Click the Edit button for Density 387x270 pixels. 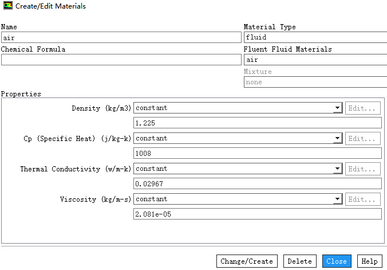362,108
